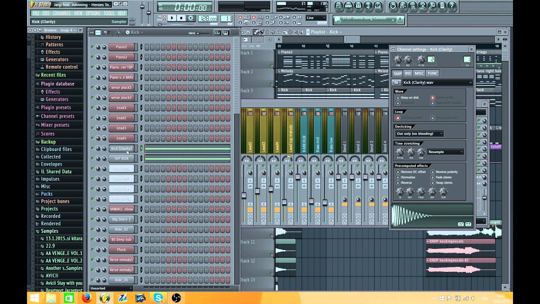Open keyboard editor icon in step sequencer

point(226,33)
